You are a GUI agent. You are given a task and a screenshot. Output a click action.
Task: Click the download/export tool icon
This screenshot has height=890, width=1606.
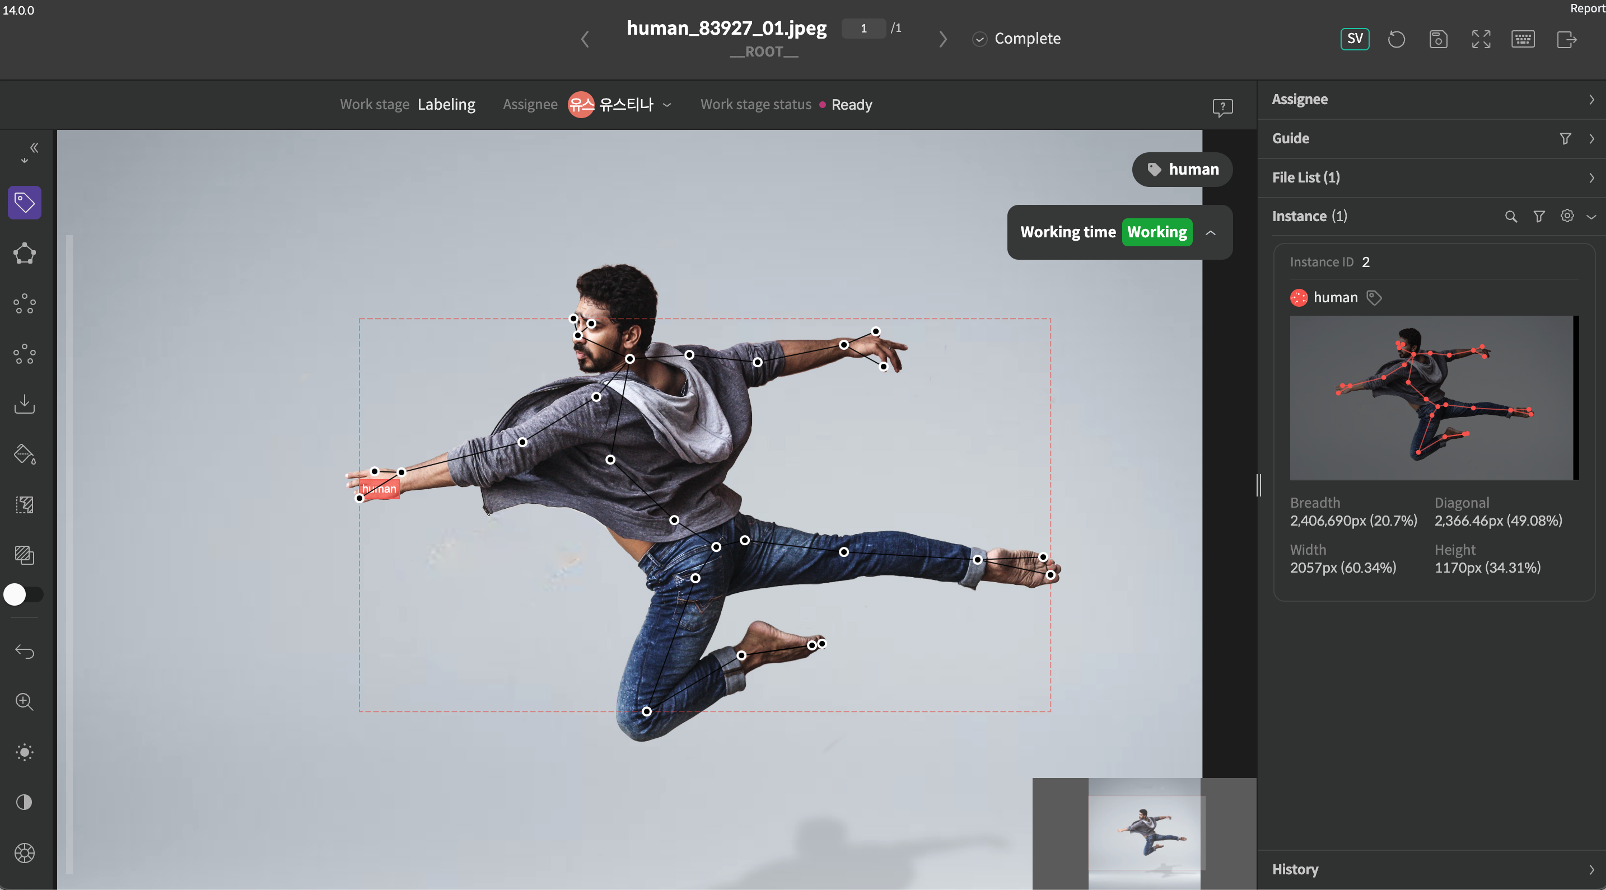[24, 402]
